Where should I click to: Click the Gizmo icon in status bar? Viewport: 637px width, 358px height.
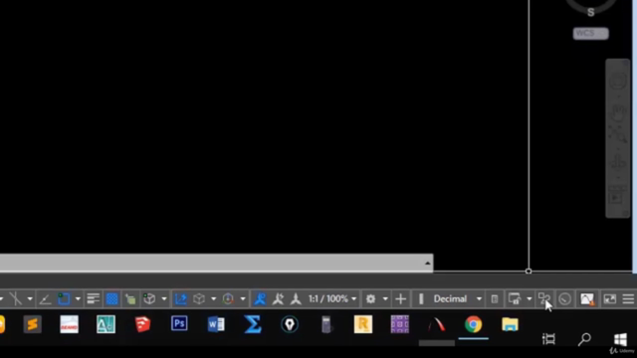coord(228,299)
